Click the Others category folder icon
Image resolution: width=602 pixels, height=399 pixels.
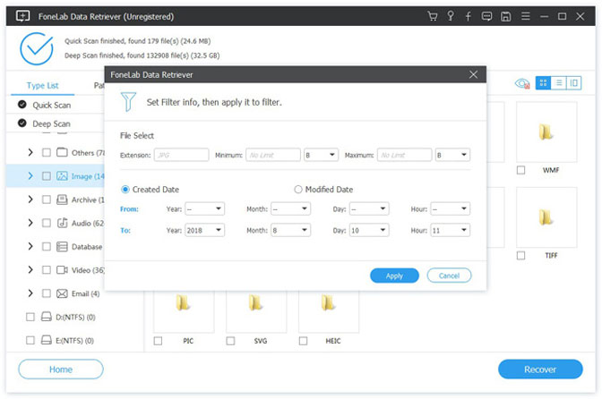(x=62, y=152)
